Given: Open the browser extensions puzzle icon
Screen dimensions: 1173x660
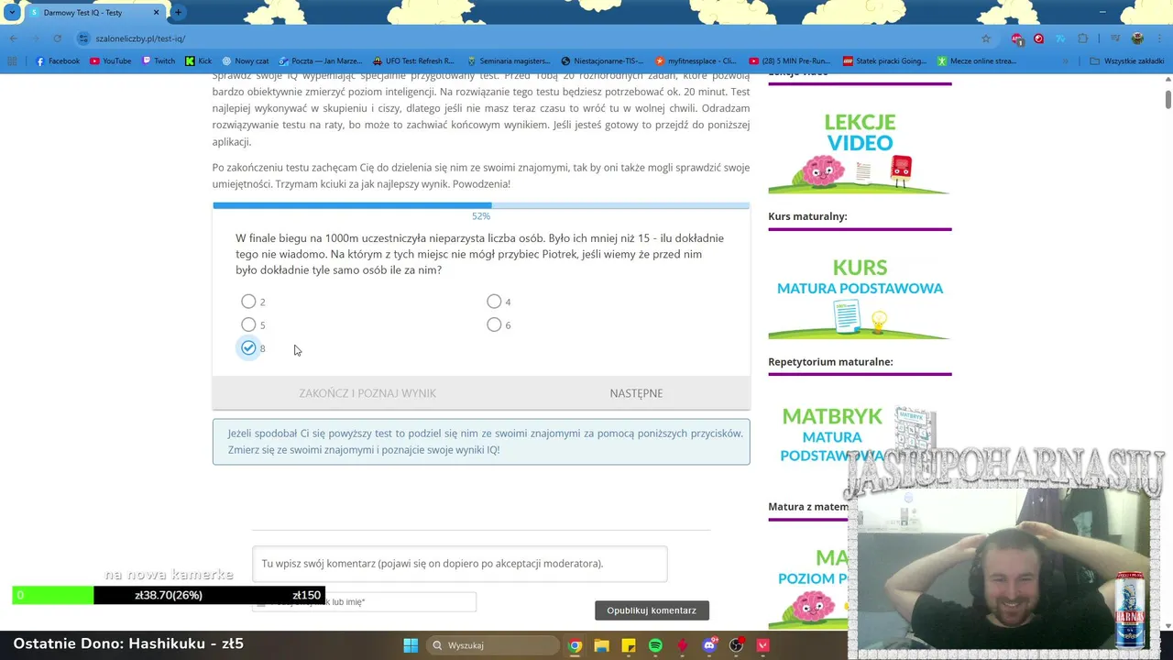Looking at the screenshot, I should (x=1082, y=38).
